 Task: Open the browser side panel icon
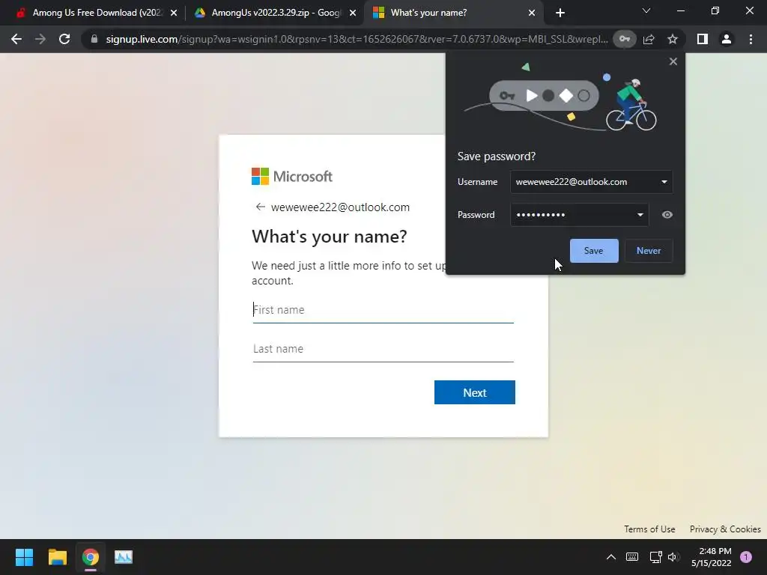[703, 39]
